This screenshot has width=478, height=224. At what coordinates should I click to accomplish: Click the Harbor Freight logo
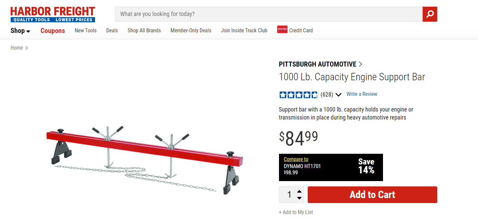pyautogui.click(x=53, y=14)
